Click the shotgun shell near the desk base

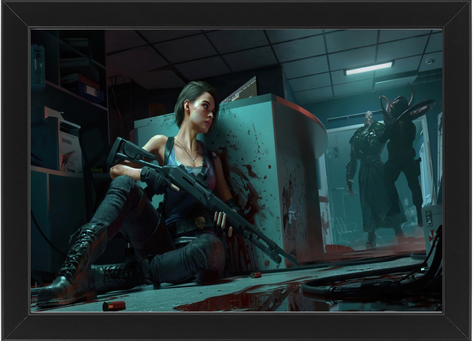(256, 275)
